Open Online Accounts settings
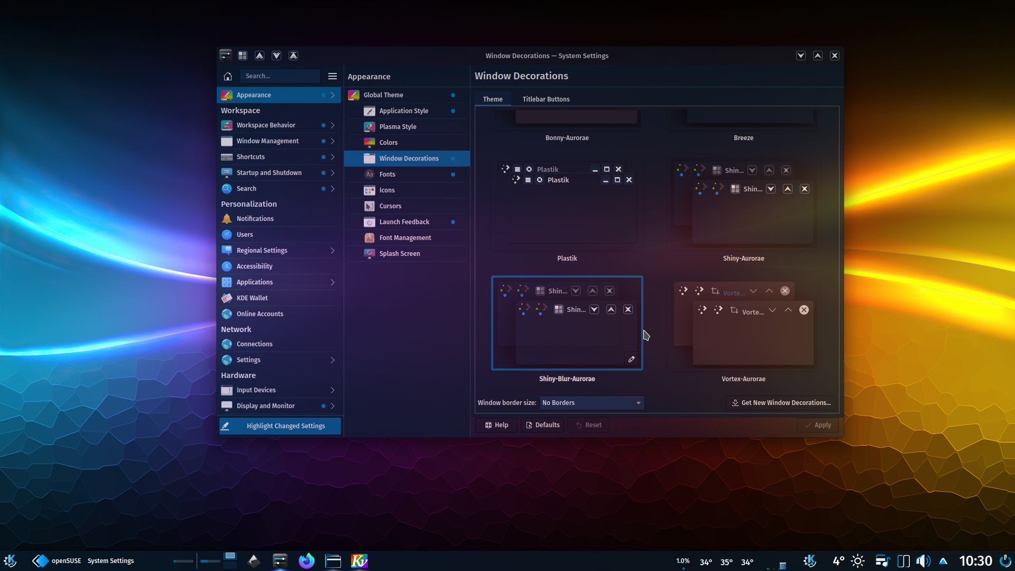Viewport: 1015px width, 571px height. click(279, 314)
